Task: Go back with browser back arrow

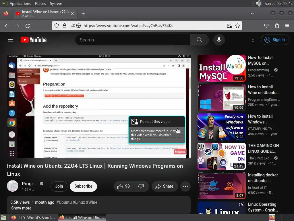Action: coord(7,26)
